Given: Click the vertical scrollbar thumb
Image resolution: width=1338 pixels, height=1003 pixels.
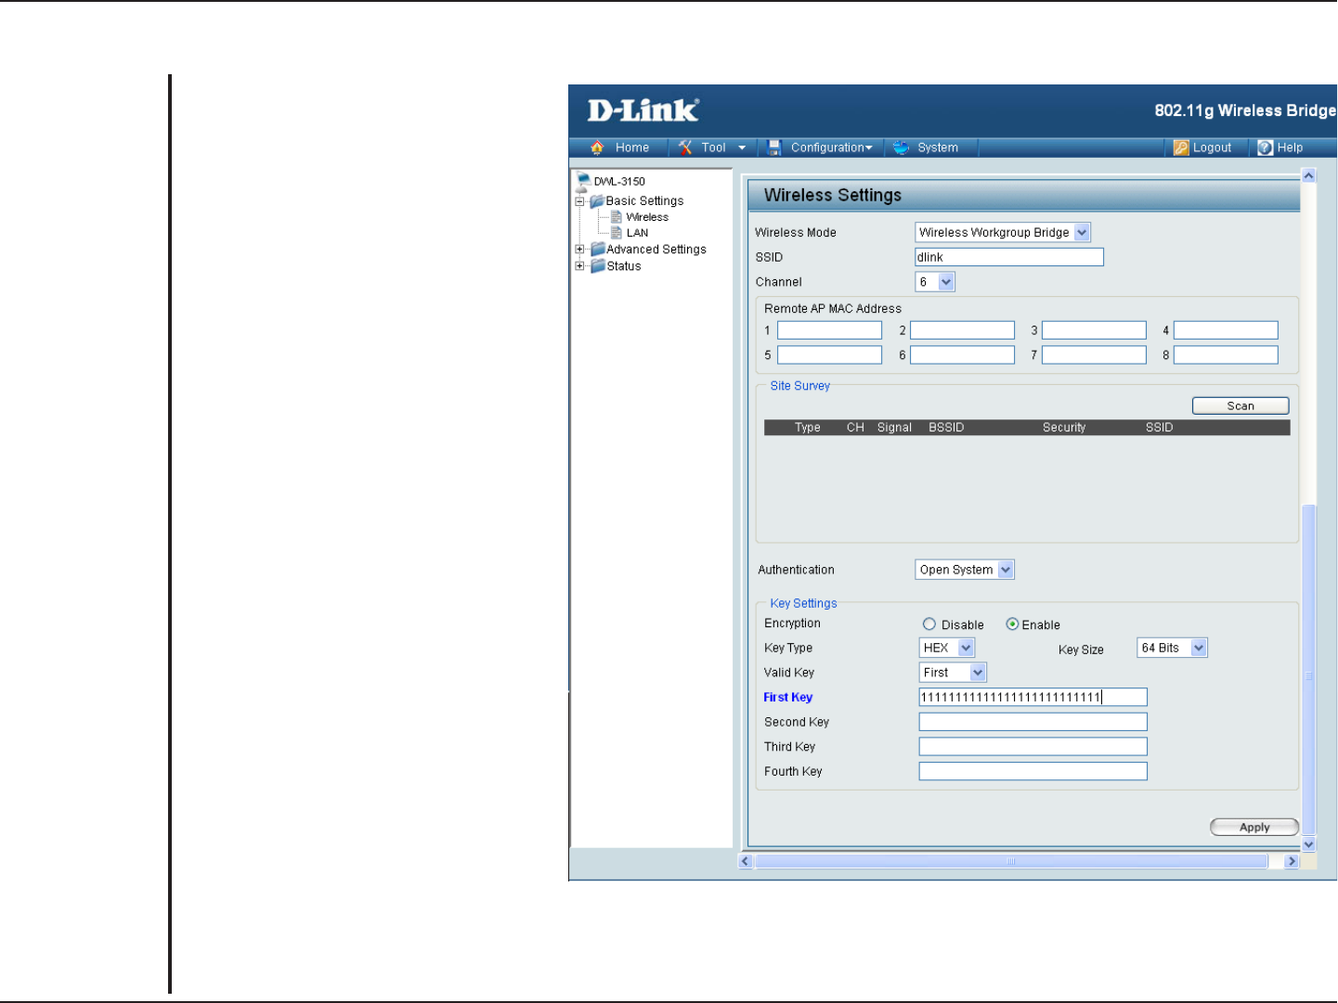Looking at the screenshot, I should [1308, 668].
